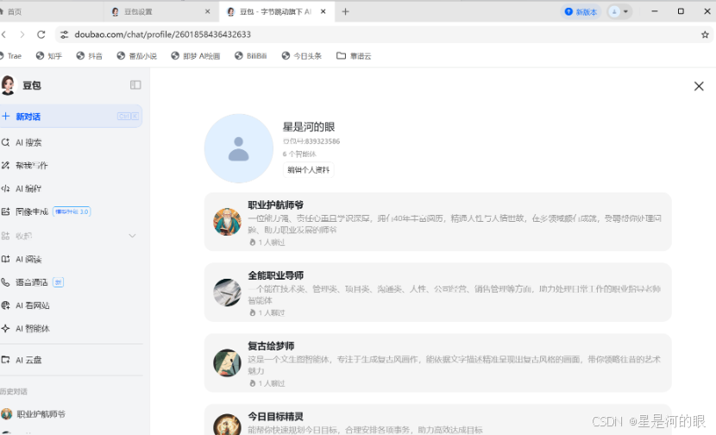Screen dimensions: 716x435
Task: Open the 今日头条 bookmark
Action: [x=302, y=56]
